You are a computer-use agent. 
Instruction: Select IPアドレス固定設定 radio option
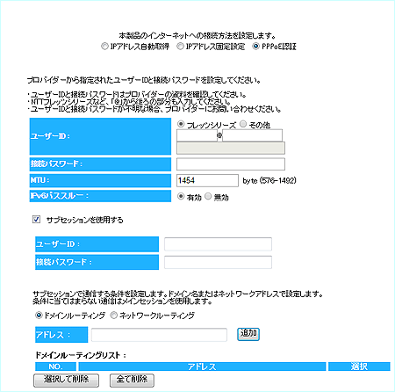[180, 47]
